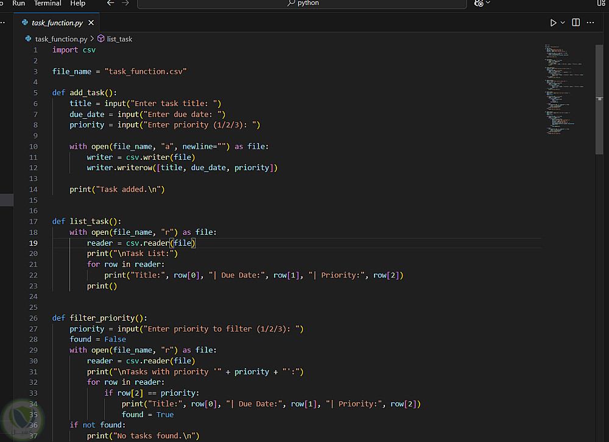Click the 'import csv' line
This screenshot has width=609, height=442.
[74, 50]
